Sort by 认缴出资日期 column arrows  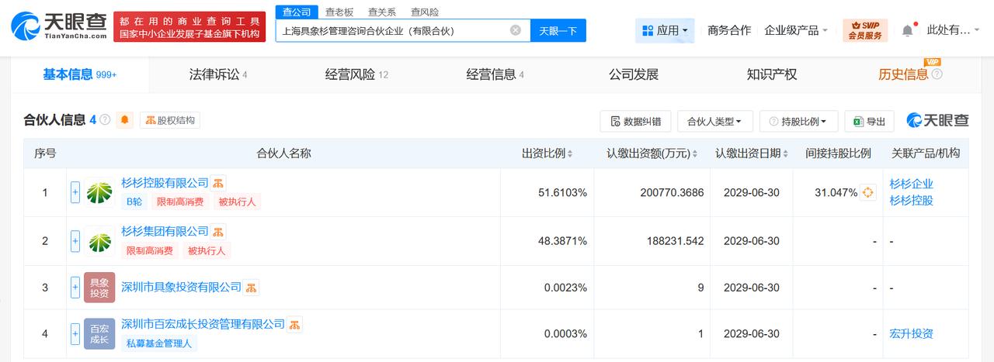pyautogui.click(x=787, y=154)
